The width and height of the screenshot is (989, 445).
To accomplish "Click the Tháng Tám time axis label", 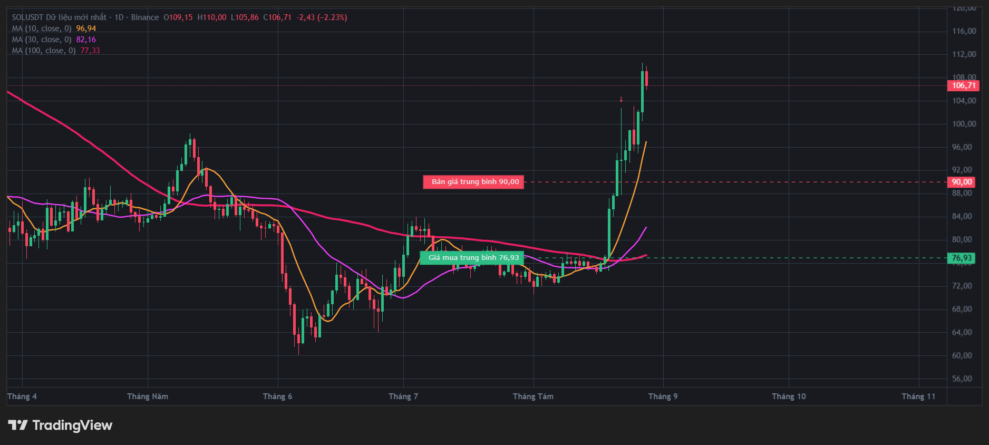I will point(533,396).
